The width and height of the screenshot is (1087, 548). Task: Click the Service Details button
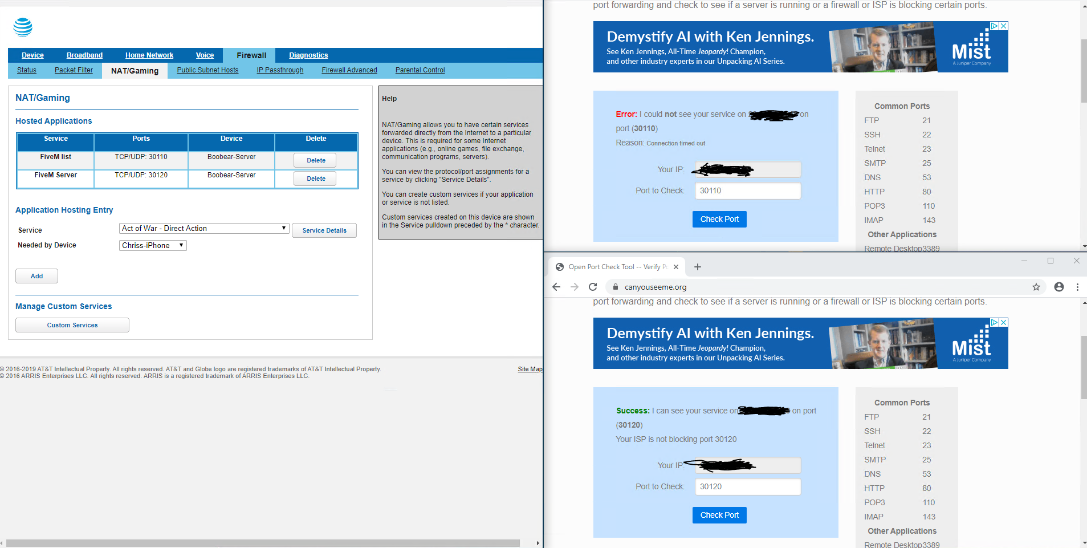(x=324, y=230)
